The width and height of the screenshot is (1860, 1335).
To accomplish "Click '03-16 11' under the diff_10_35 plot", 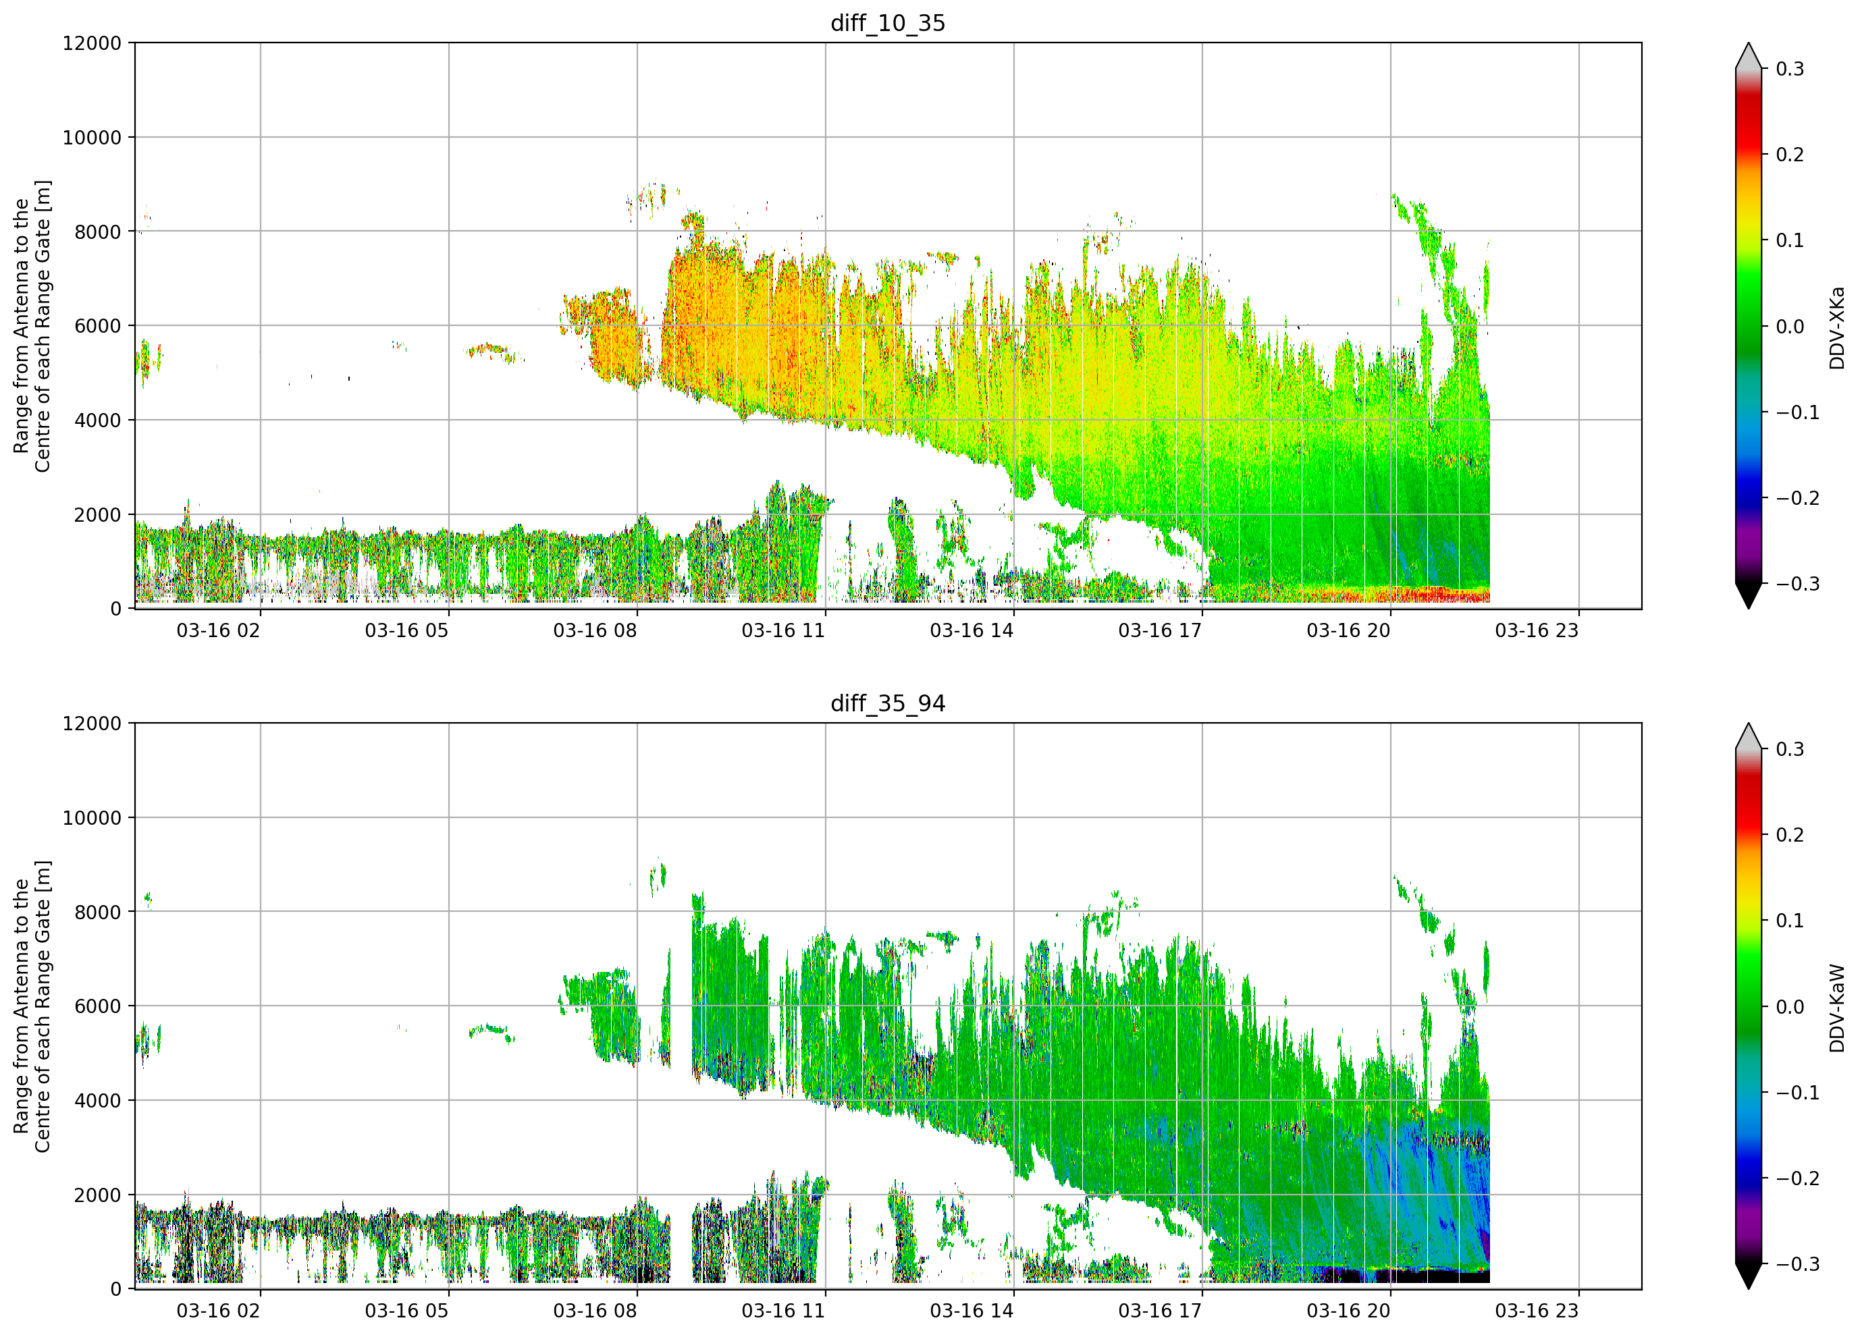I will click(x=783, y=630).
